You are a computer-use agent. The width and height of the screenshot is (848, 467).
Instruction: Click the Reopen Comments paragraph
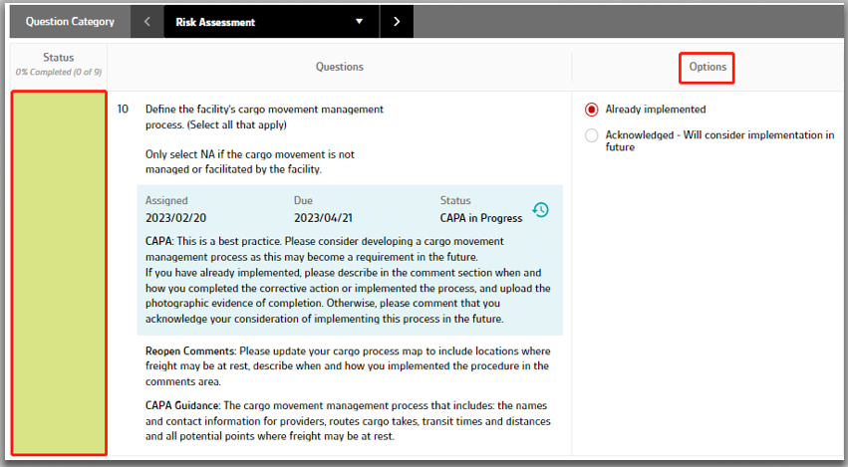pos(348,365)
